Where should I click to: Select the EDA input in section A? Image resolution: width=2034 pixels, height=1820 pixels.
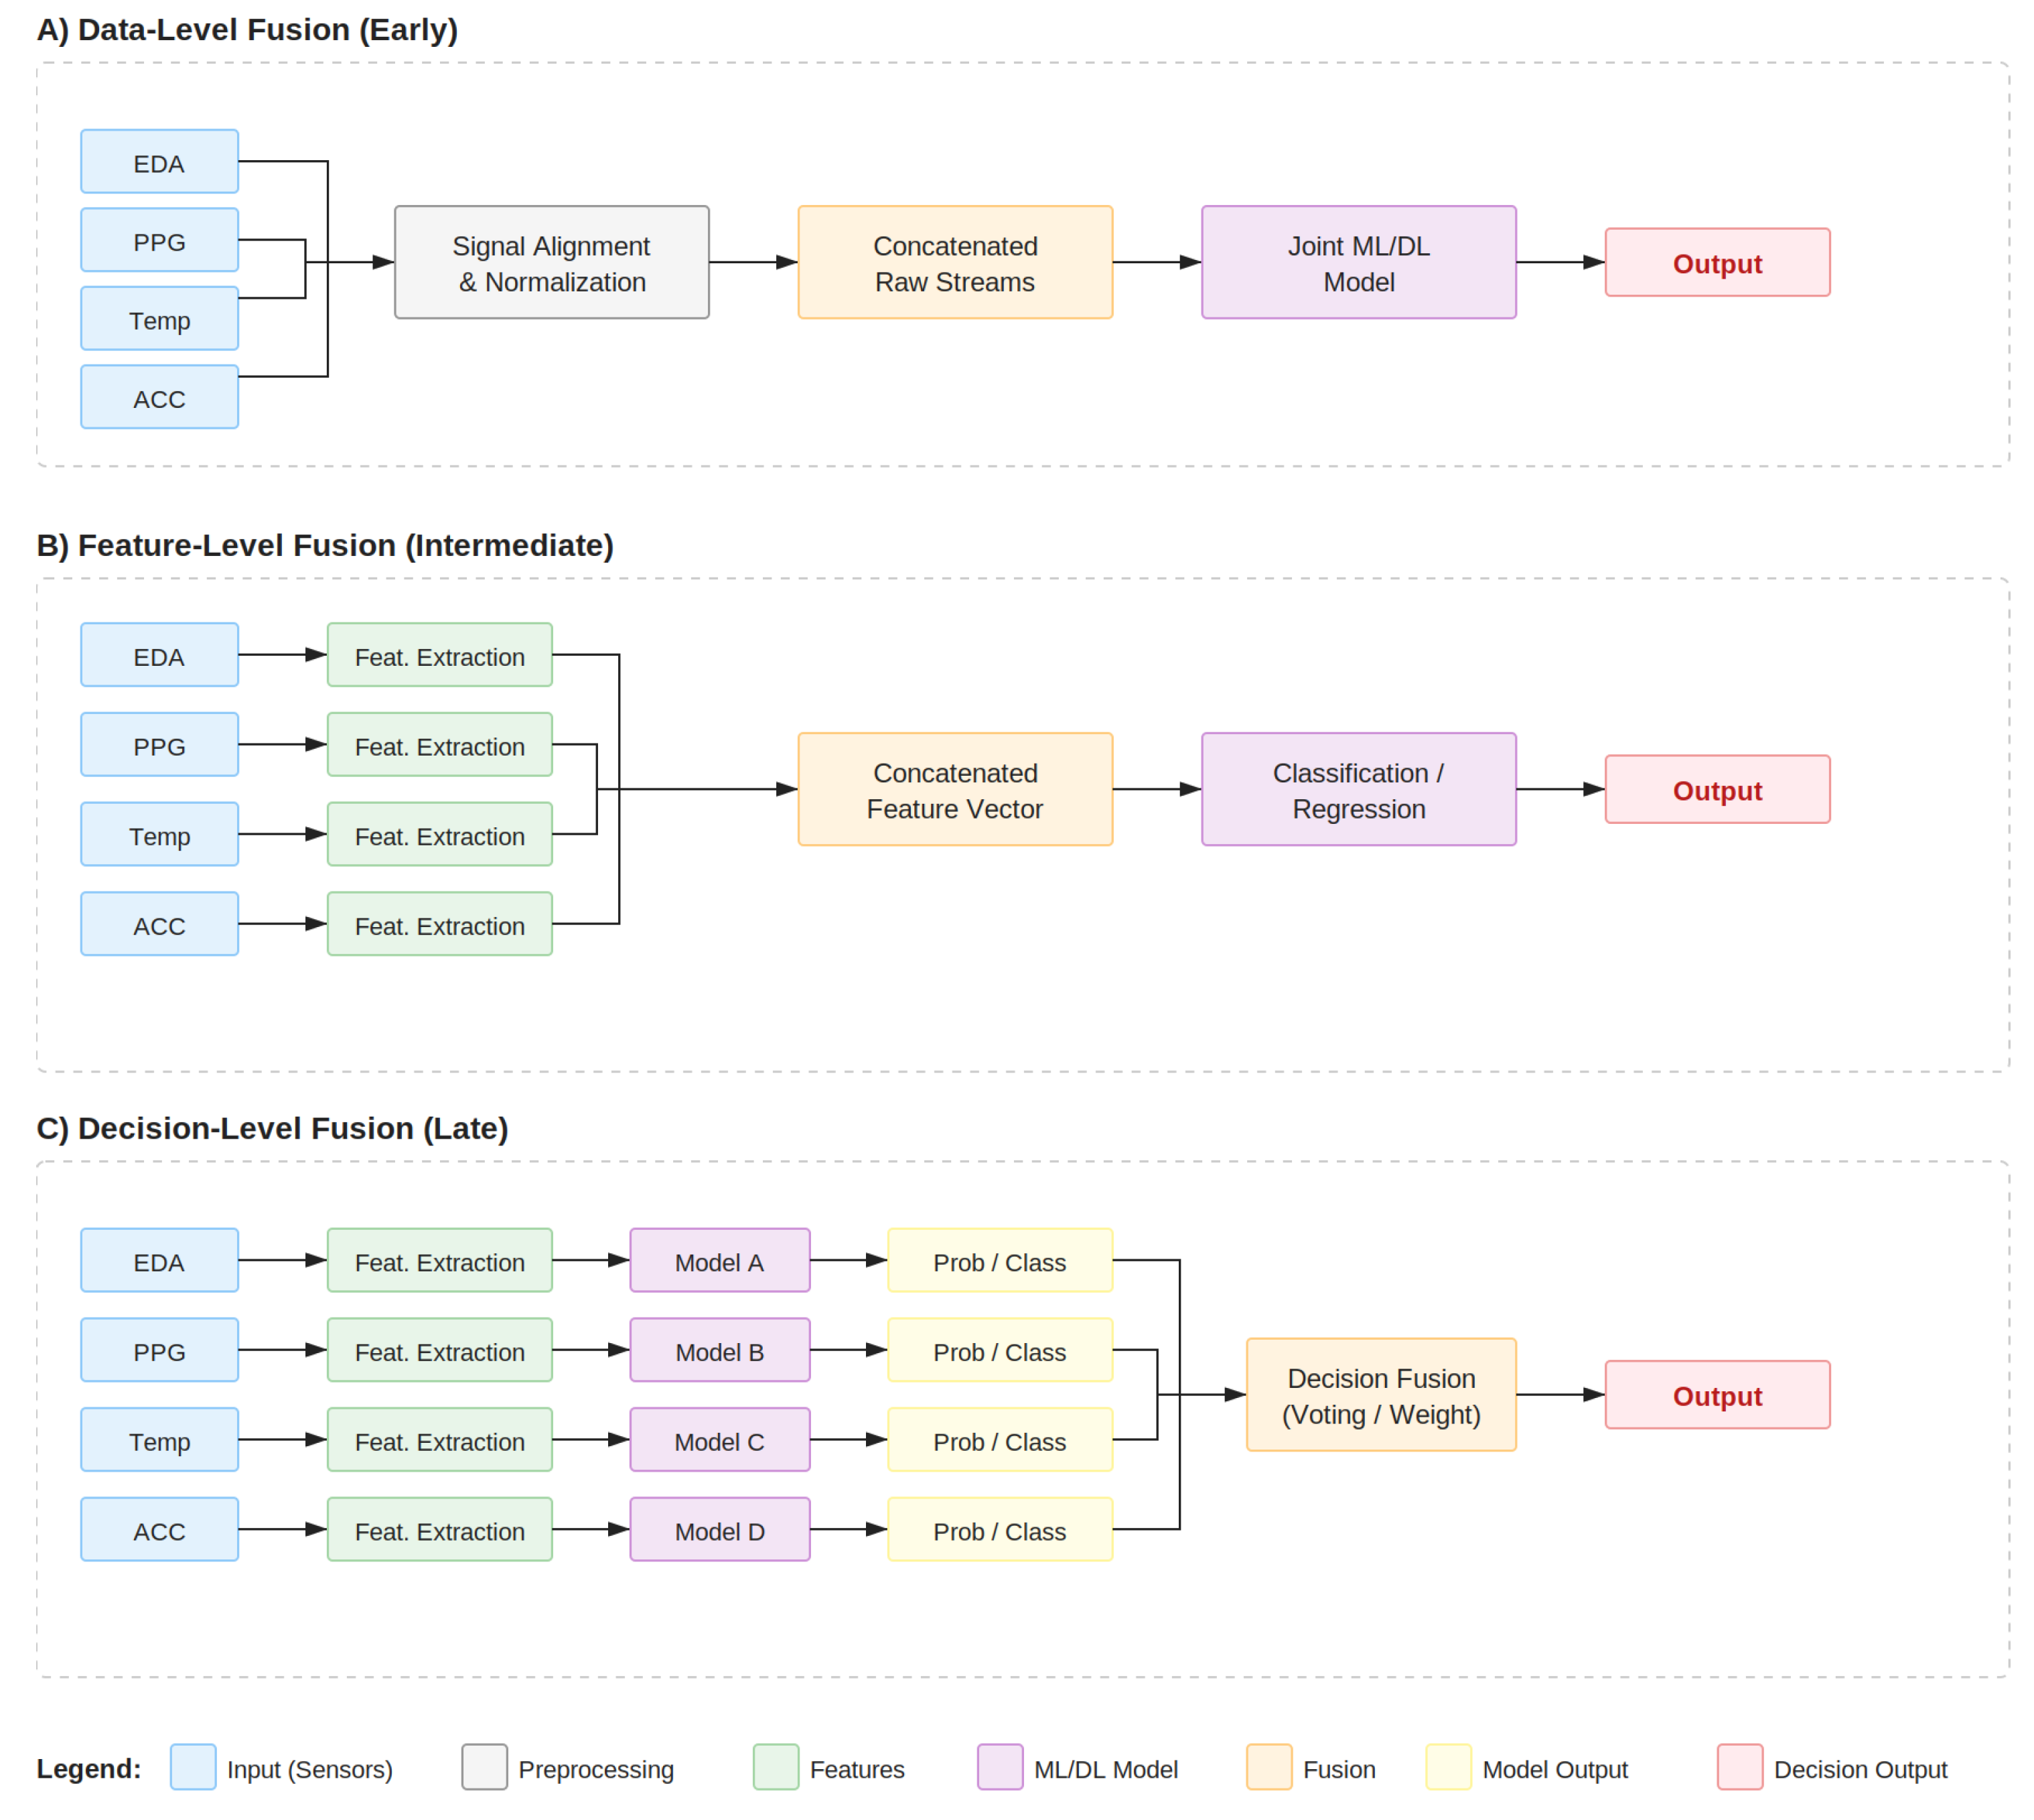coord(159,161)
